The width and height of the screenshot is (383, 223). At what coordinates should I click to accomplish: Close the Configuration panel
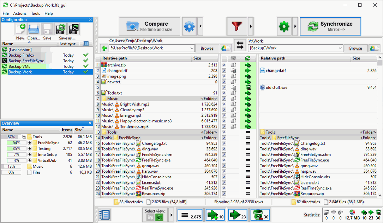90,20
